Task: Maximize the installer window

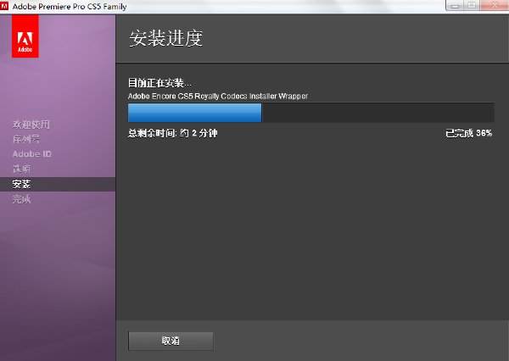Action: [x=472, y=6]
